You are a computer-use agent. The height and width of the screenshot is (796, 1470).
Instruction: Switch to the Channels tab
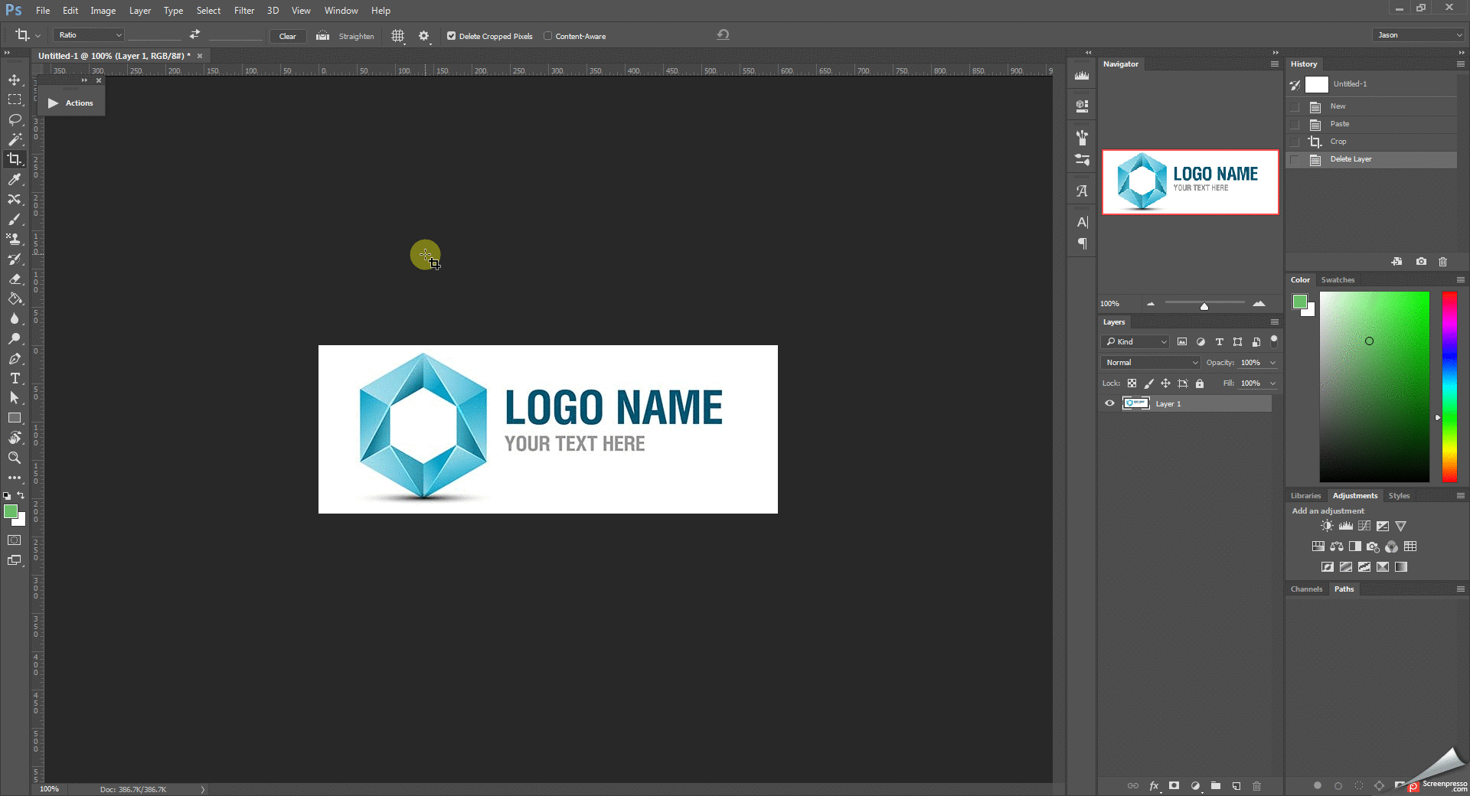coord(1306,589)
